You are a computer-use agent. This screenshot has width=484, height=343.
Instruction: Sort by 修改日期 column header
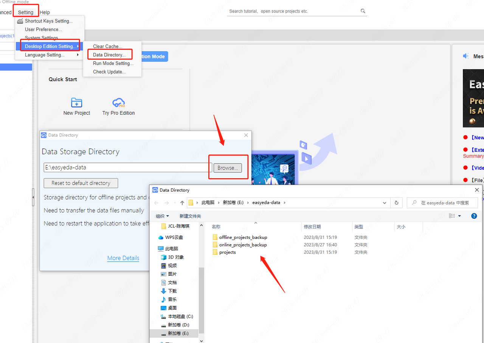click(327, 226)
